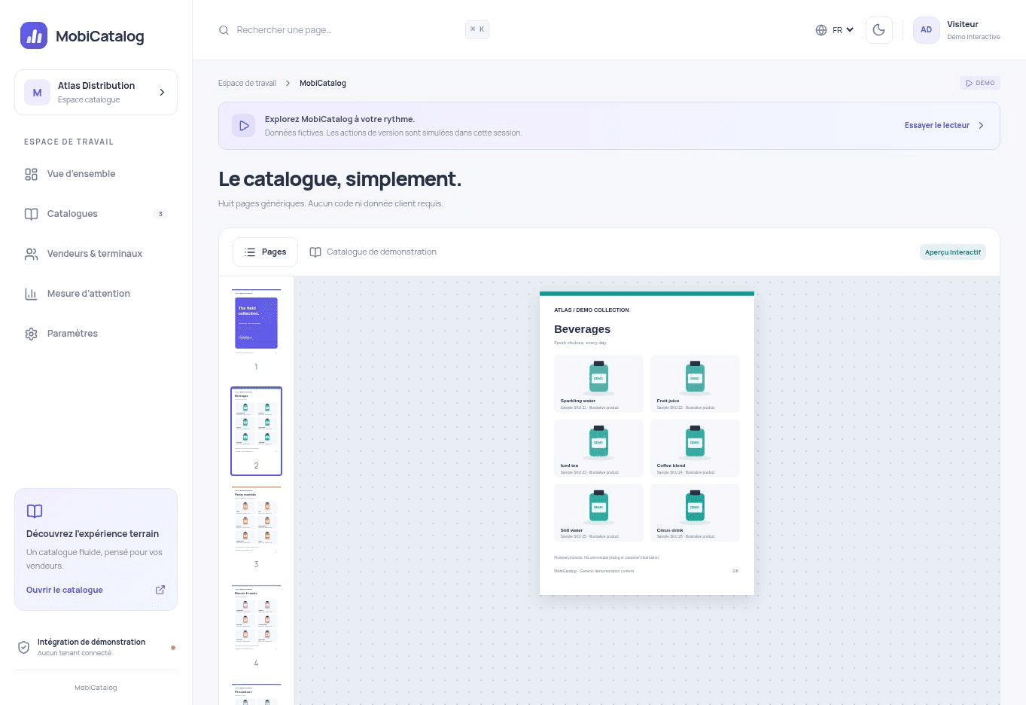Click the play icon in the banner
The width and height of the screenshot is (1026, 705).
point(244,126)
